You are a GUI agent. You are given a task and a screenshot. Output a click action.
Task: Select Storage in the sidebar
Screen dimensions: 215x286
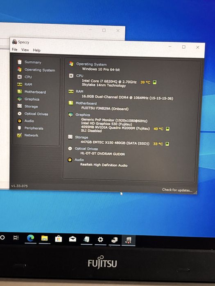31,107
